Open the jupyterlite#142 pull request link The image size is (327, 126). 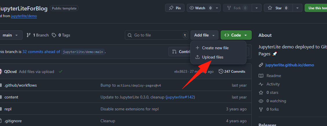(180, 97)
